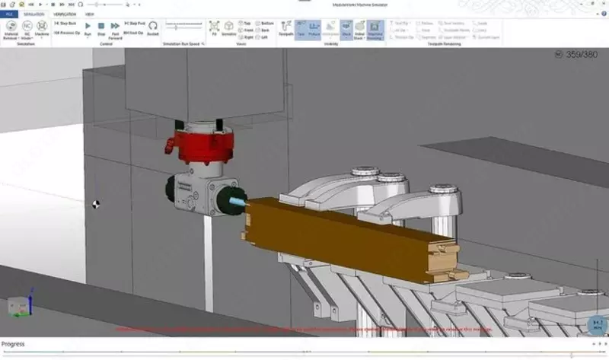Screen dimensions: 609x360
Task: Click the Fast Forward icon
Action: click(115, 29)
